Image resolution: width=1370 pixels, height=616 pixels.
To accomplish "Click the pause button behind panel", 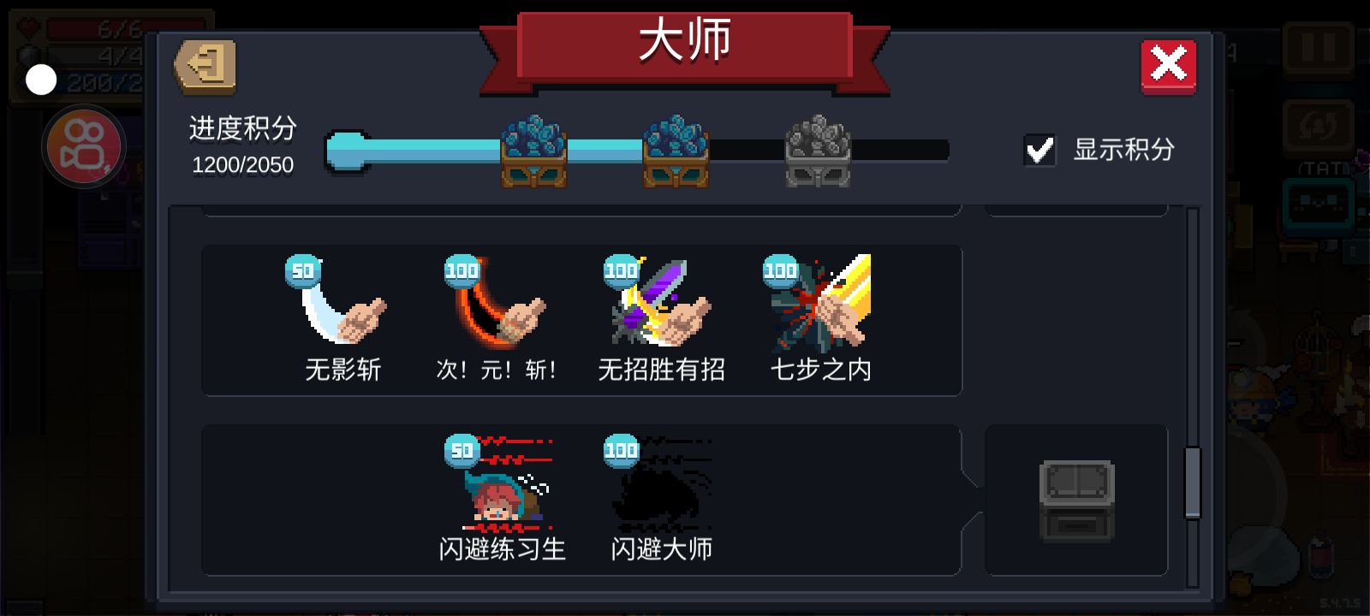I will (x=1318, y=48).
